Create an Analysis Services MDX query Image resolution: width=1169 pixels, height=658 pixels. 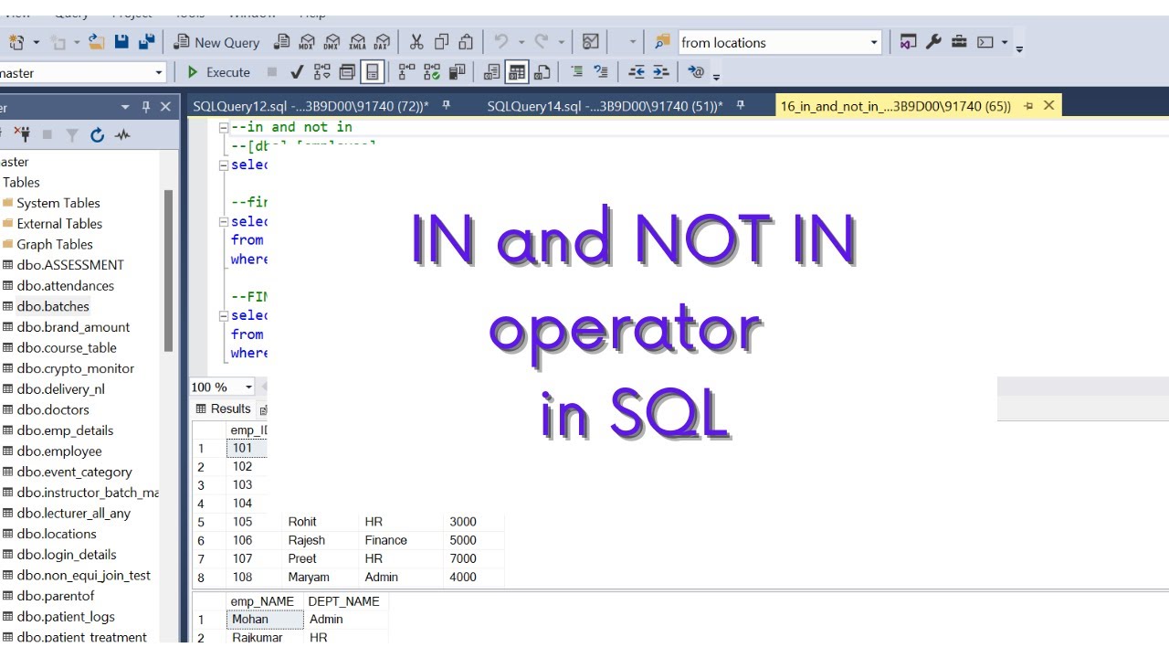coord(307,42)
